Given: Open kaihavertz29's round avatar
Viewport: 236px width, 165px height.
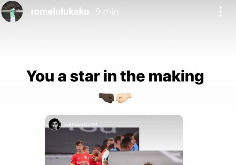Looking at the screenshot, I should click(55, 125).
